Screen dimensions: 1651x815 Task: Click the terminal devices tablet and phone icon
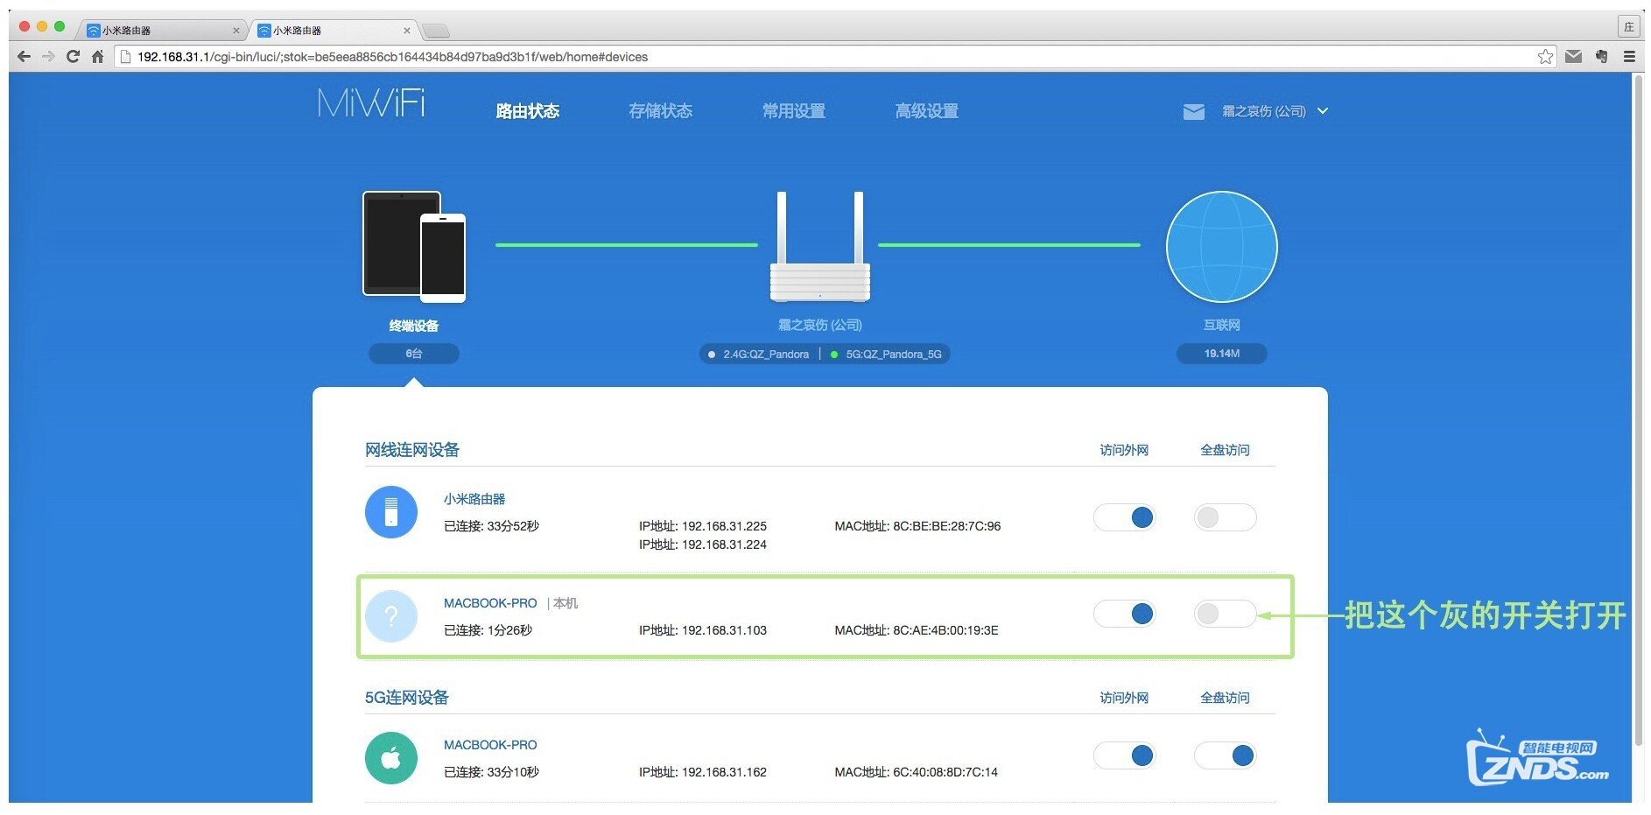413,248
